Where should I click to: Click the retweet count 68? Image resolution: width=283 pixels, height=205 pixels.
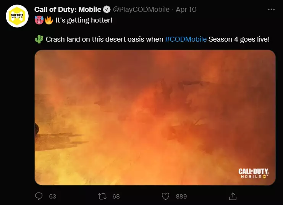[116, 196]
